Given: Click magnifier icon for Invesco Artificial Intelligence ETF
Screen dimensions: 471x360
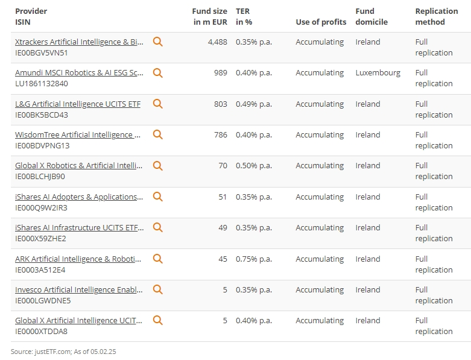Looking at the screenshot, I should click(x=157, y=289).
